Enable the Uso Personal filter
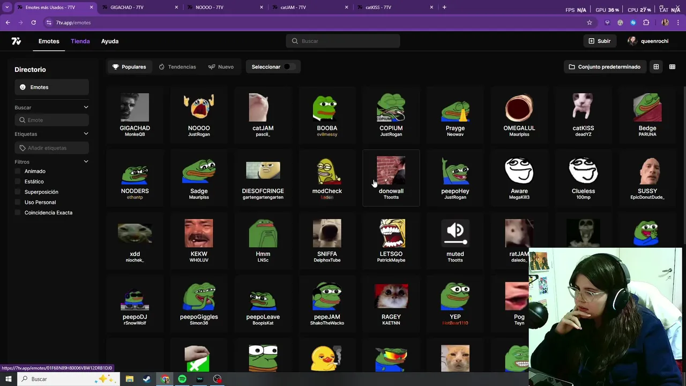This screenshot has height=386, width=686. click(18, 202)
